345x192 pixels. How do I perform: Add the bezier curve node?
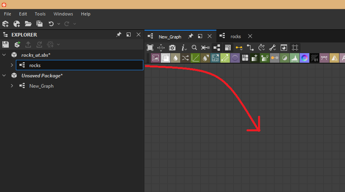324,58
